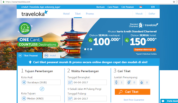Click Syarat & Ketentuan berlaku text

(146, 54)
